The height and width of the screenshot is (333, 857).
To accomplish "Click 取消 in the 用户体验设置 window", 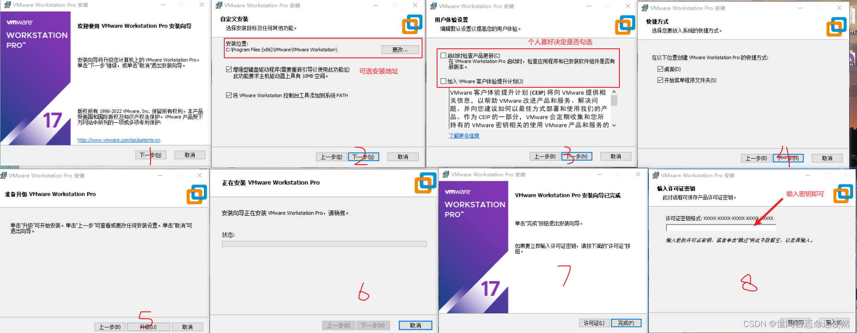I will [x=616, y=156].
